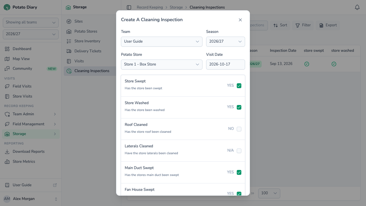Close the Create A Cleaning Inspection dialog

240,20
